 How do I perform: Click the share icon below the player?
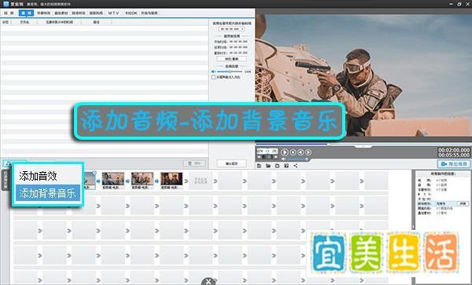click(x=296, y=166)
